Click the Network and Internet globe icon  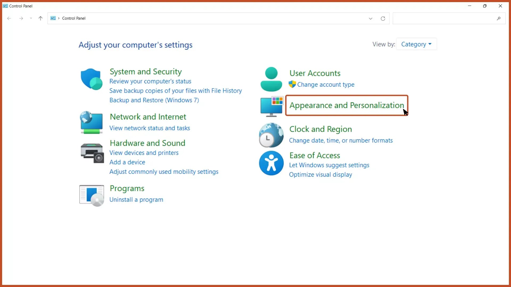coord(91,123)
